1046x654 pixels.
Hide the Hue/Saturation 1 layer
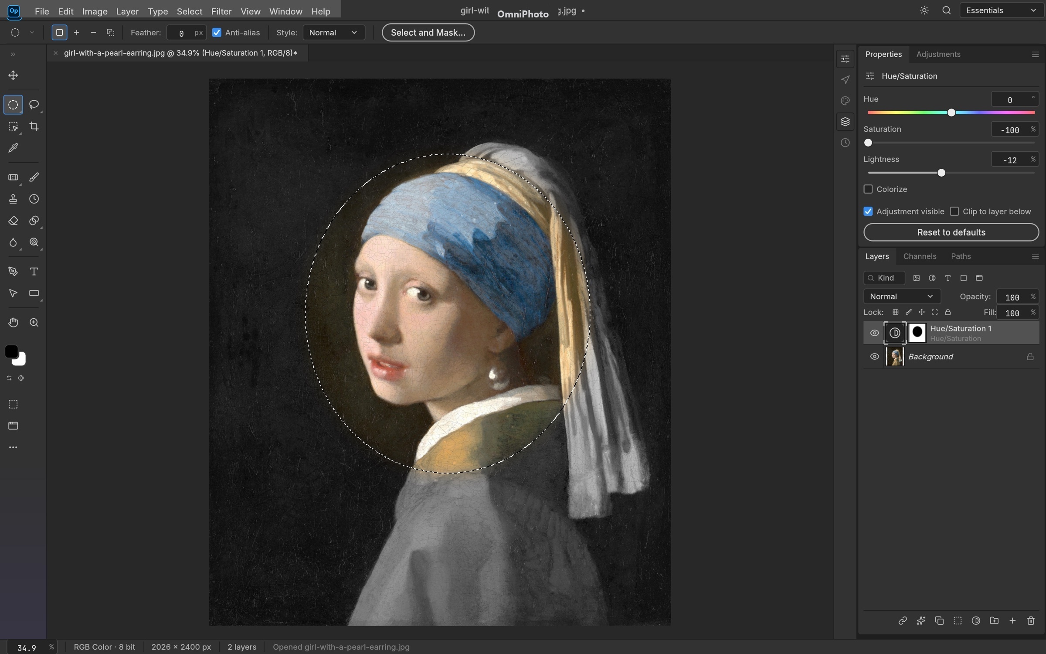874,333
